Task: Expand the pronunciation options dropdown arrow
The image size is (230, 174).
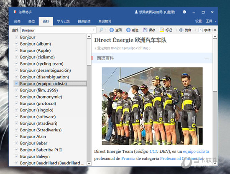Action: (x=196, y=30)
